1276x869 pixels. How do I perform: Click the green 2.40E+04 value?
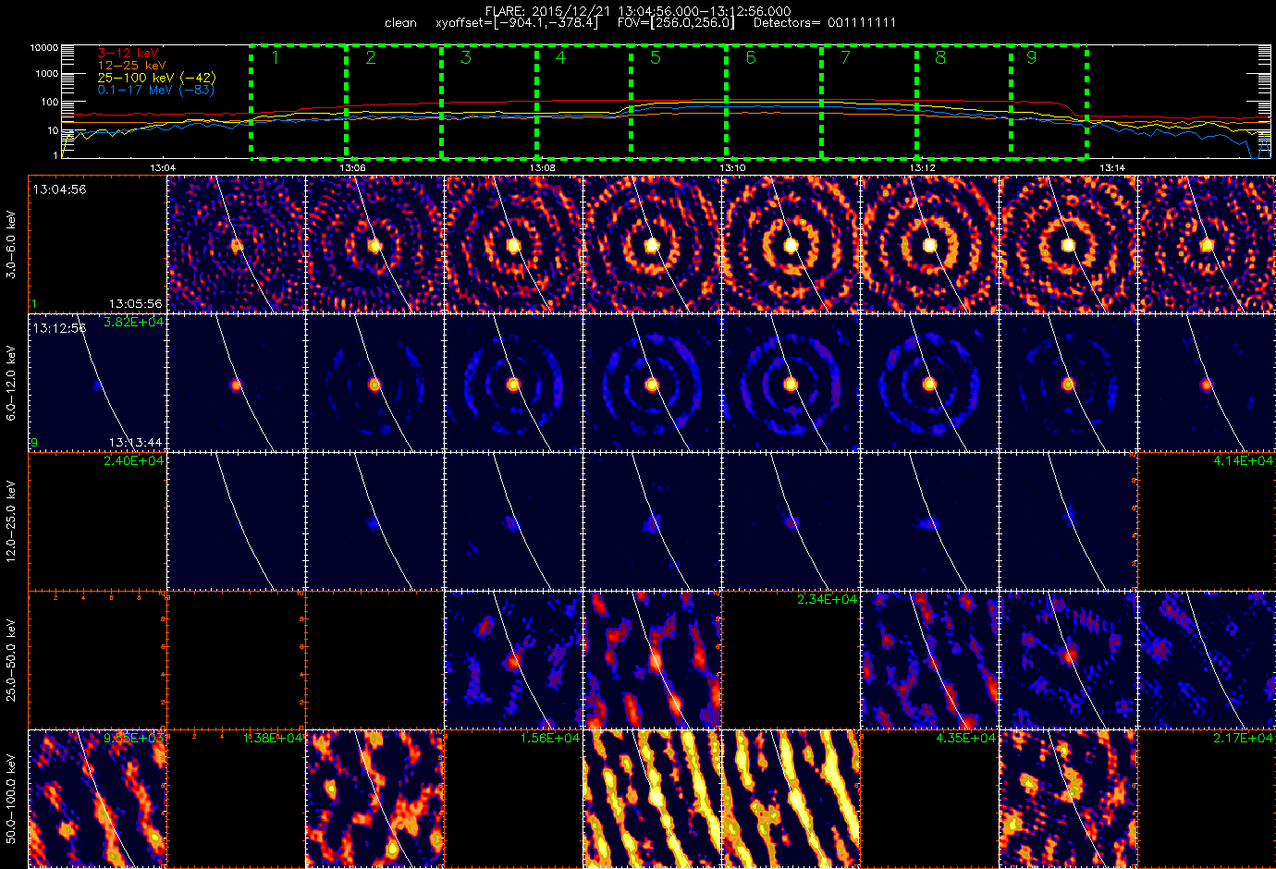[134, 460]
